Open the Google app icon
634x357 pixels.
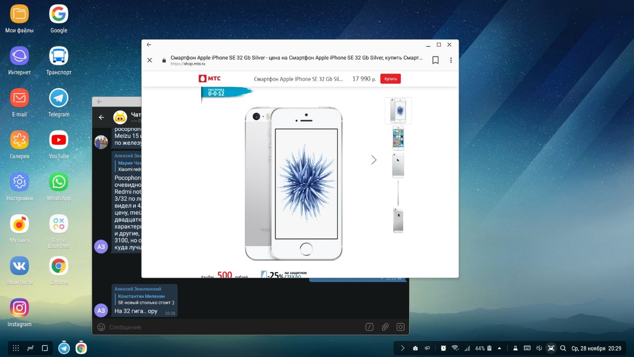tap(58, 19)
